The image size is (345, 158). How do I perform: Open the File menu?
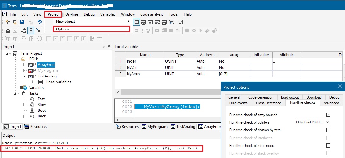point(13,14)
